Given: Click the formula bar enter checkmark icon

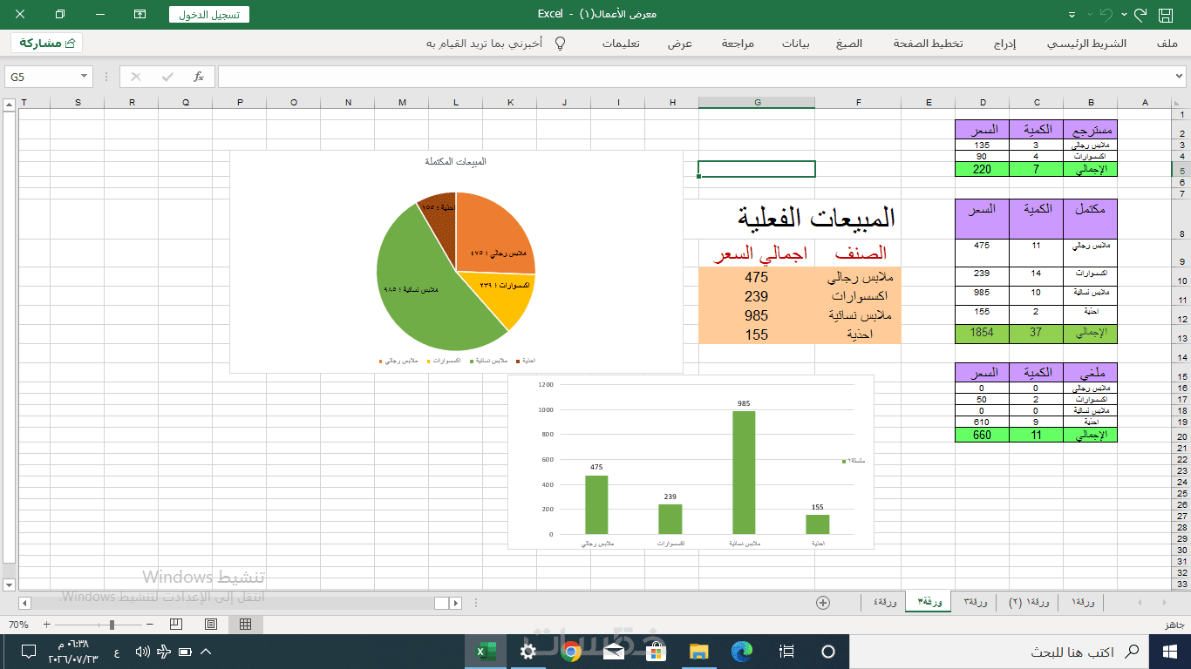Looking at the screenshot, I should [167, 77].
